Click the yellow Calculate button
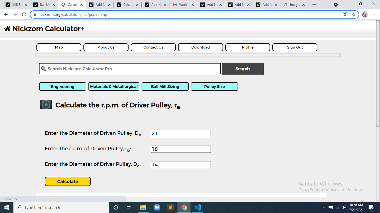Screen dimensions: 380x213 [68, 181]
